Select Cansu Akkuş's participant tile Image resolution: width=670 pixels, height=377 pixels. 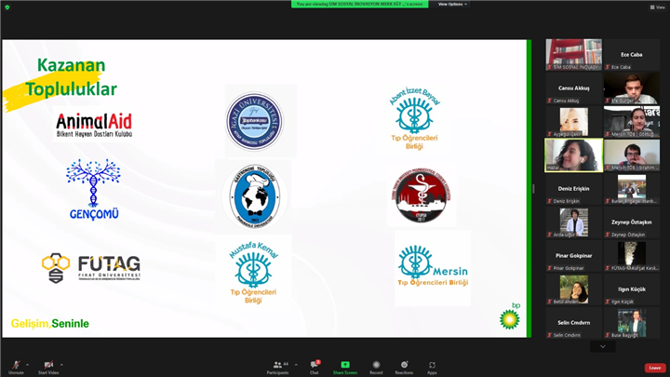573,88
